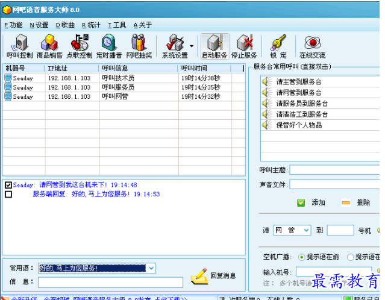Click the 声音文件 input field

[x=334, y=184]
